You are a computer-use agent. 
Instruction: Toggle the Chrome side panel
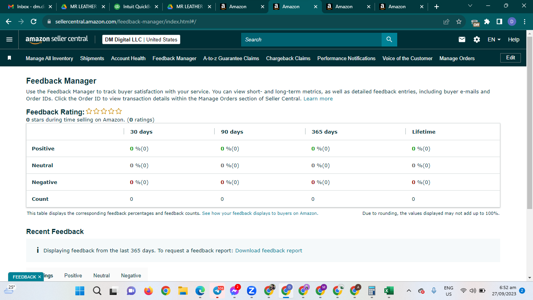point(499,22)
